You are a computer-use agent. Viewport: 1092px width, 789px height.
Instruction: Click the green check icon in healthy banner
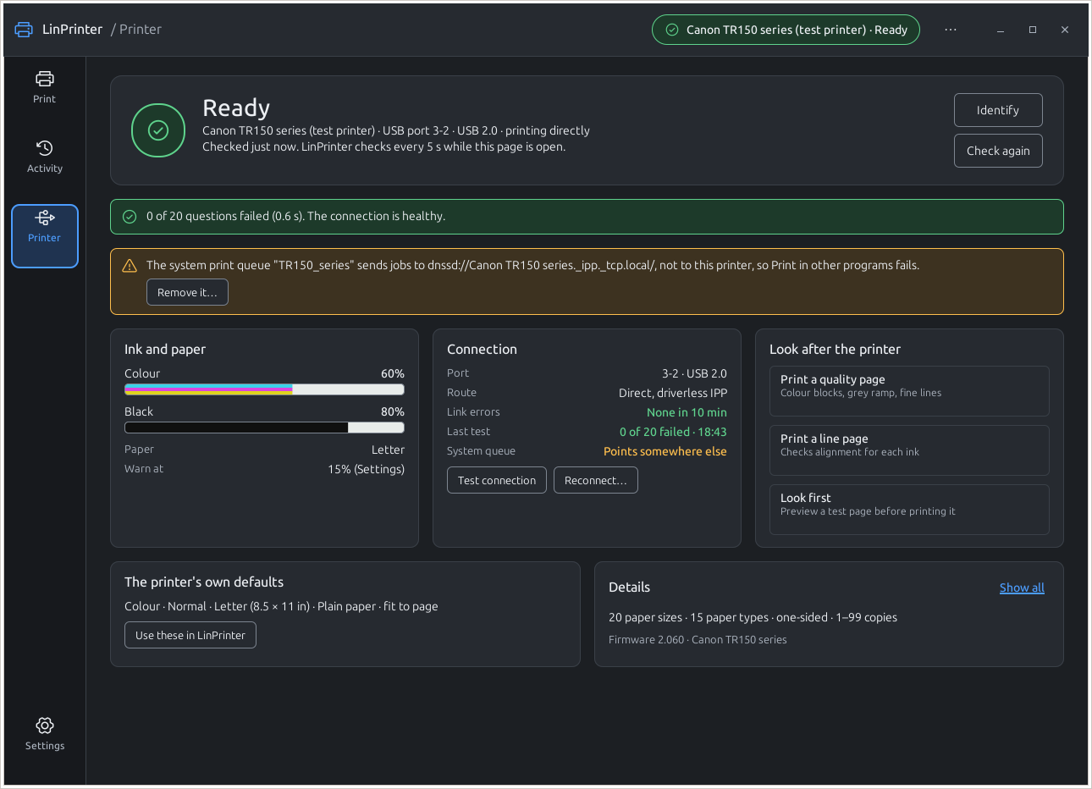pos(130,217)
